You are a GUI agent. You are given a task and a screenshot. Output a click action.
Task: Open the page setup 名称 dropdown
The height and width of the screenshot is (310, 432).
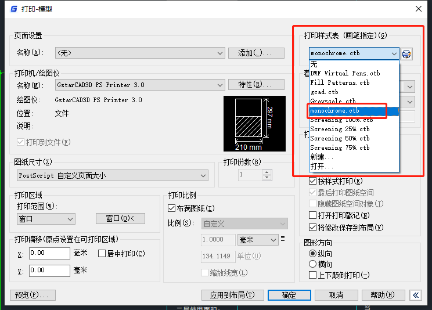(x=140, y=53)
